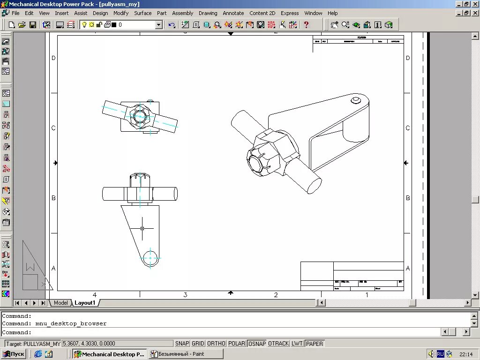Click the clipboard icon on left toolbar

pos(6,223)
